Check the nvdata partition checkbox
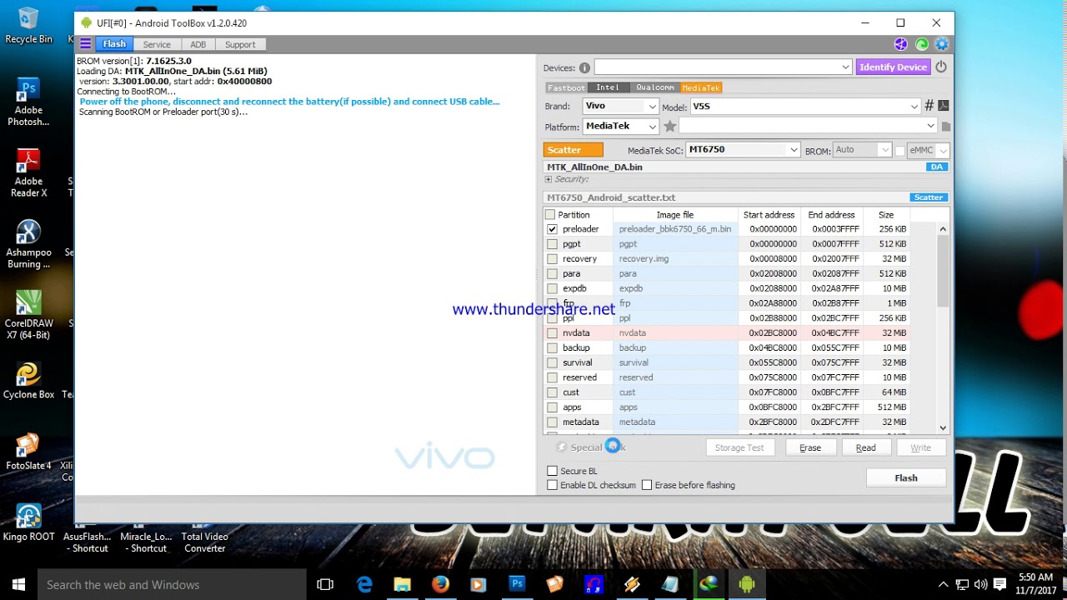1067x600 pixels. tap(552, 333)
